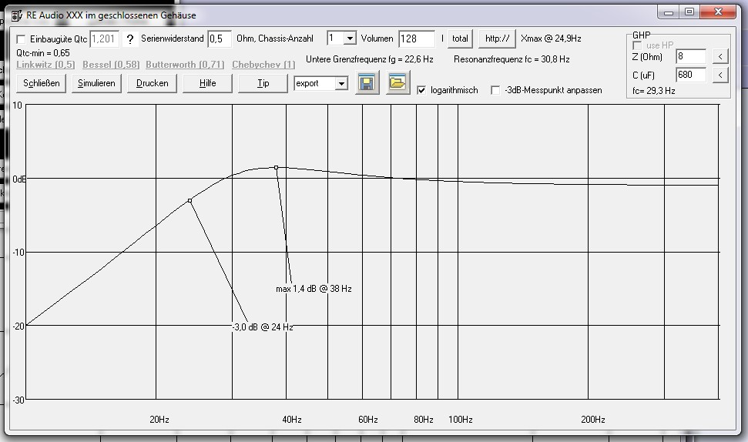Click the Drucken button
Screen dimensions: 748x442
pyautogui.click(x=153, y=83)
